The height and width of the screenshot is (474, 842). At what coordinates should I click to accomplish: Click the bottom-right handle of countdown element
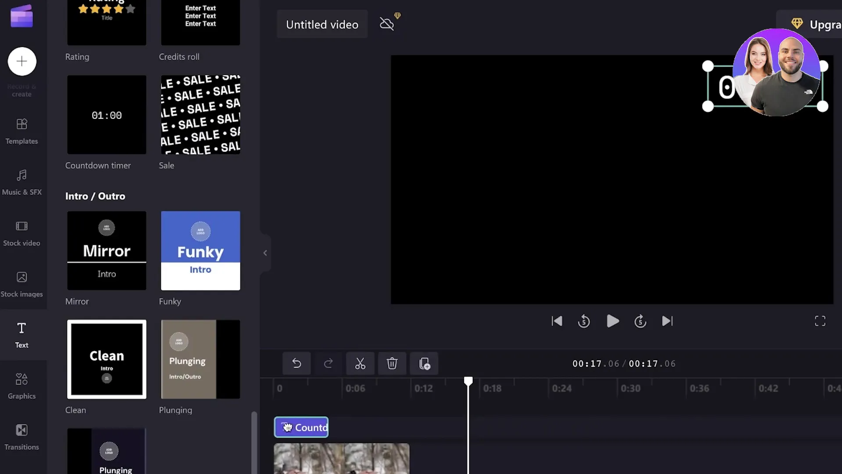tap(823, 106)
